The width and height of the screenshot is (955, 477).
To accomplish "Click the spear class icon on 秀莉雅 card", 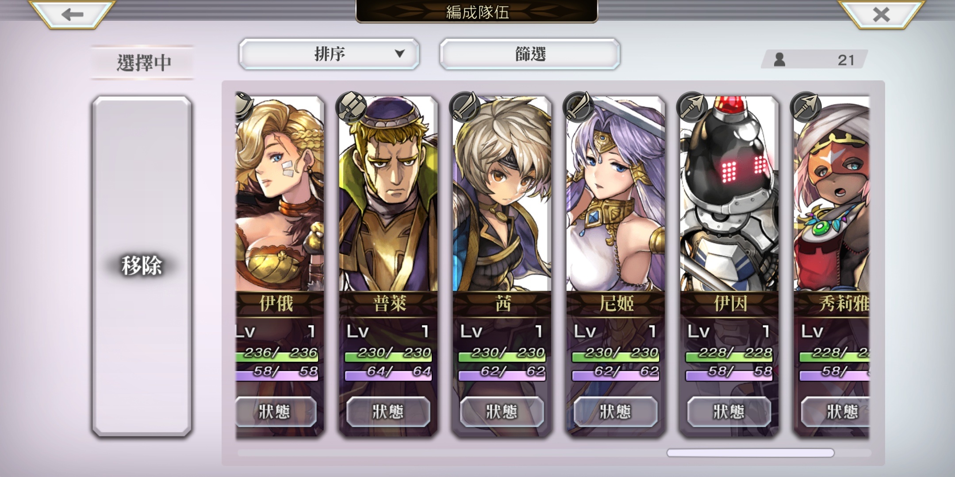I will pyautogui.click(x=806, y=106).
